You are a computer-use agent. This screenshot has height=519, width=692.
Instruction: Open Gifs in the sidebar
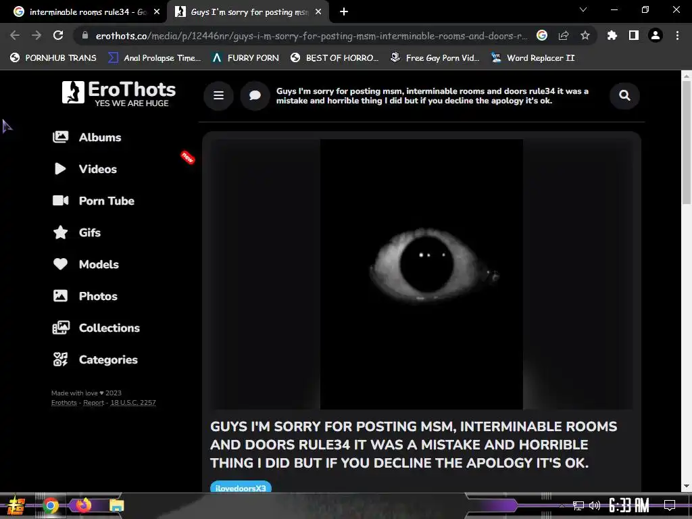point(77,232)
